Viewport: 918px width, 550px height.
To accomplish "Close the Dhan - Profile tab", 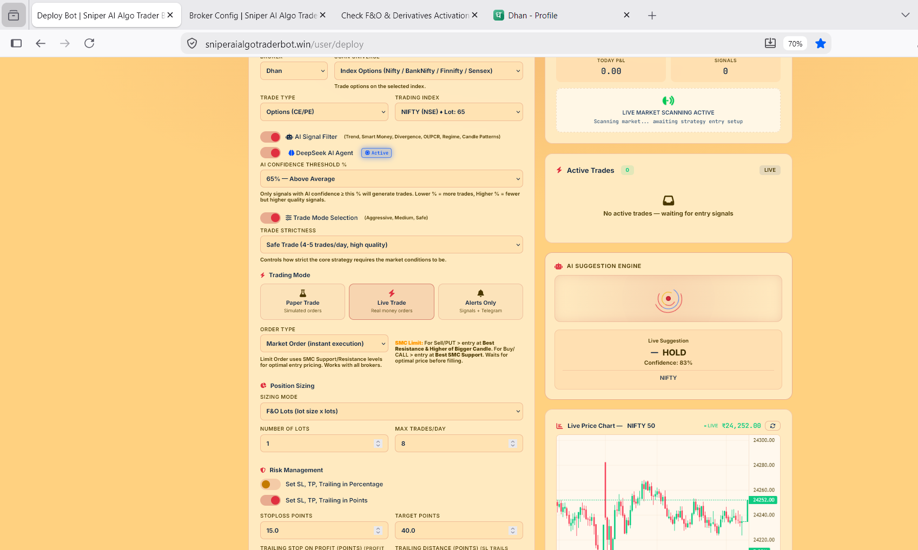I will 626,15.
